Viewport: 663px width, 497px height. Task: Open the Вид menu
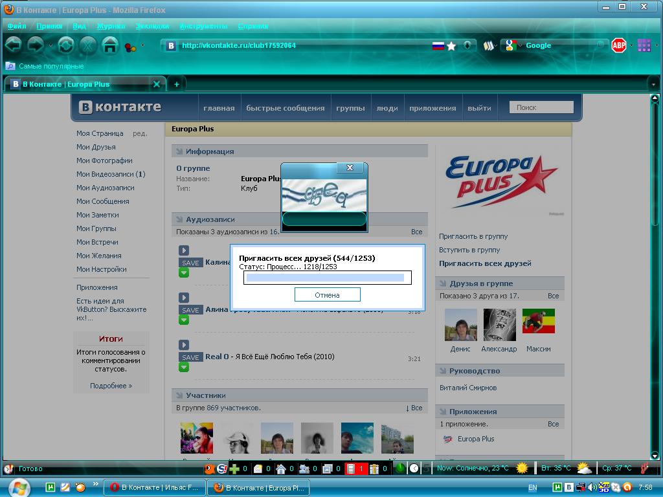coord(80,26)
